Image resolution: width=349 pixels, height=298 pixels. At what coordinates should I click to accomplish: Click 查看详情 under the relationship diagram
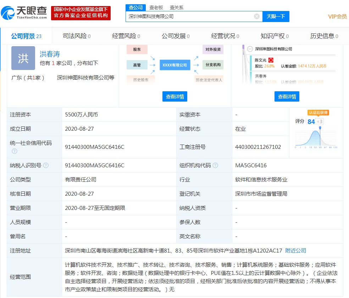pos(175,97)
